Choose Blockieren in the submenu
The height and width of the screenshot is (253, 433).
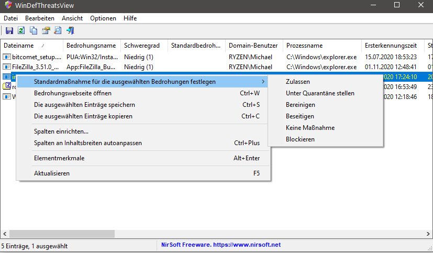(x=326, y=139)
